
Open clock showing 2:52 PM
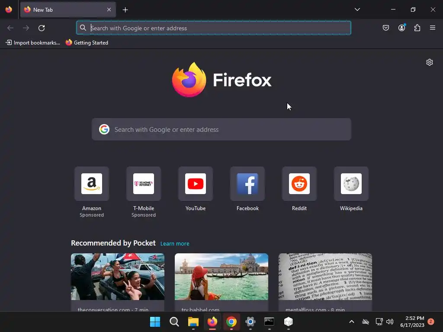(412, 322)
